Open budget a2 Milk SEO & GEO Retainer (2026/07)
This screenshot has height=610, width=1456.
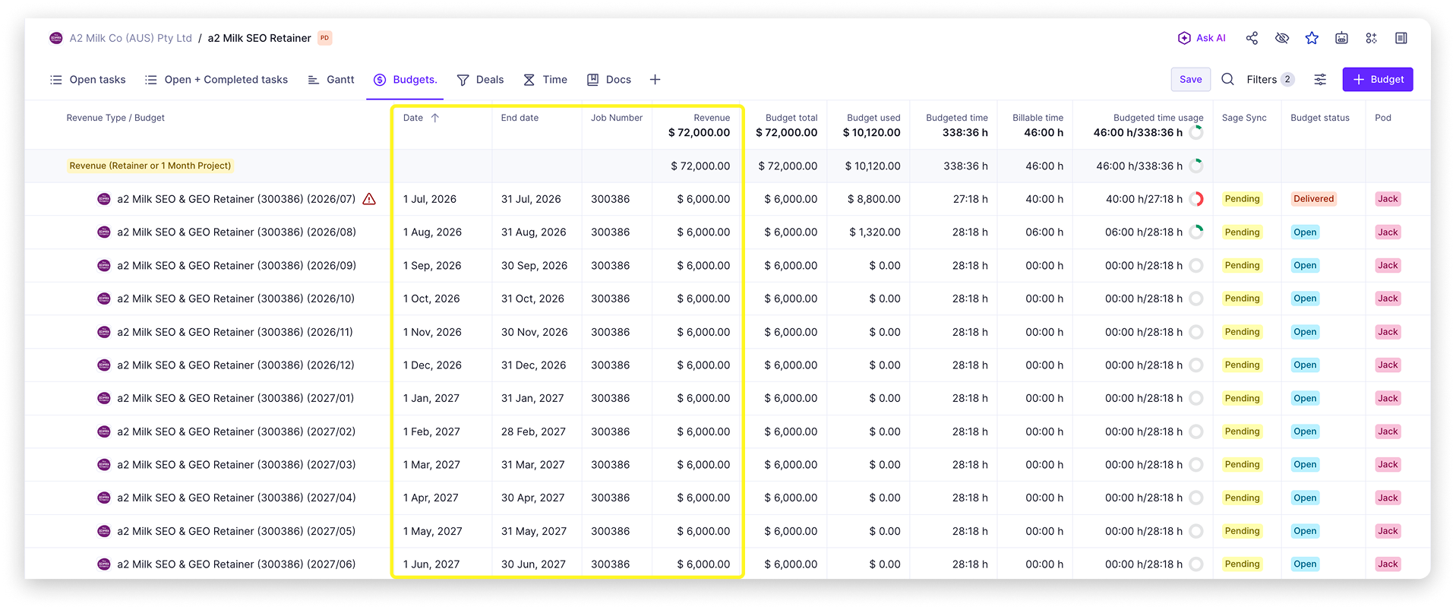pyautogui.click(x=236, y=199)
